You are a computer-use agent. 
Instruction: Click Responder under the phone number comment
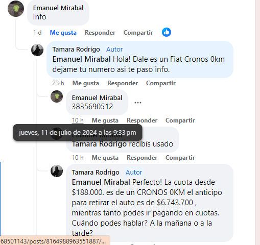tap(142, 120)
